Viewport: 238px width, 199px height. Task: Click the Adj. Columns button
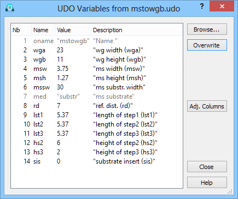(207, 106)
